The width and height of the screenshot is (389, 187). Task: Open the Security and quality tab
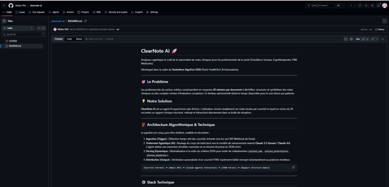click(116, 12)
